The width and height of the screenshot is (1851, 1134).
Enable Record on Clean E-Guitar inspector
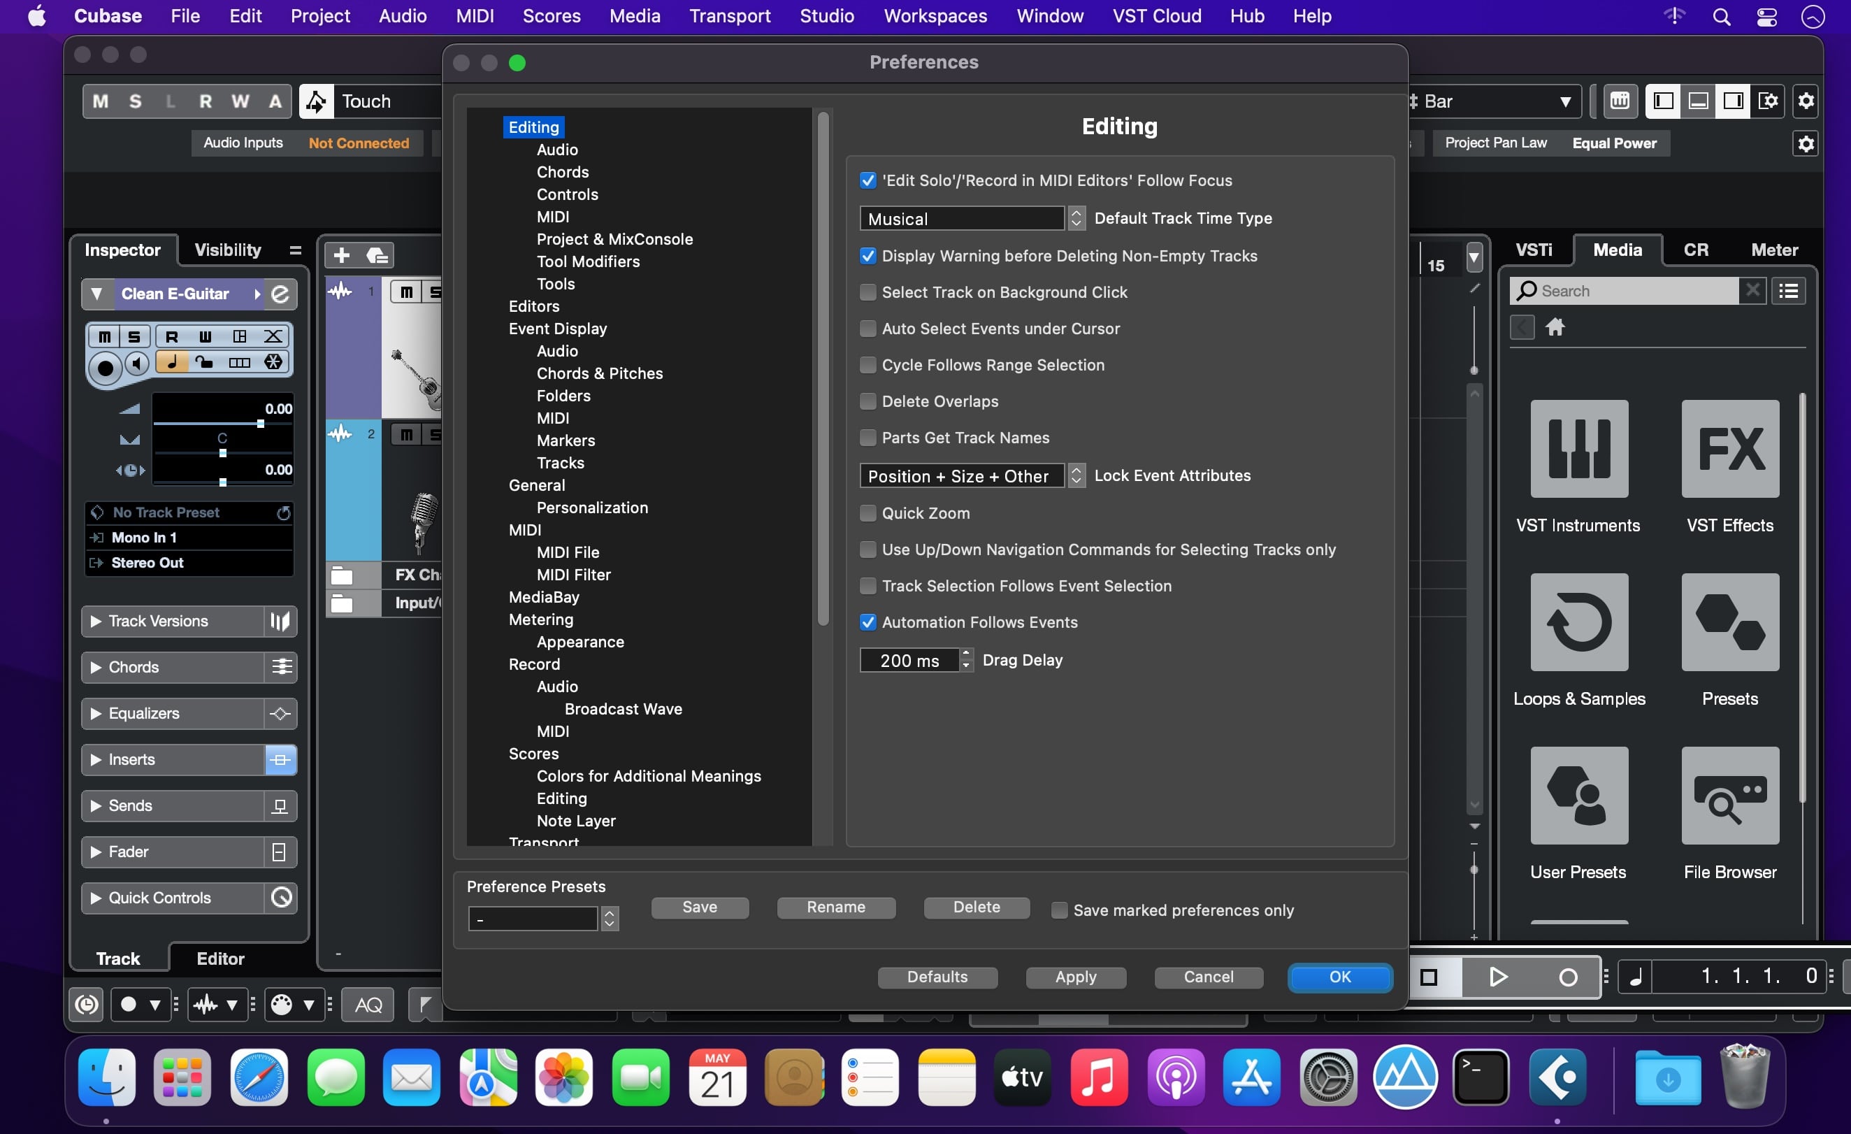pos(105,368)
